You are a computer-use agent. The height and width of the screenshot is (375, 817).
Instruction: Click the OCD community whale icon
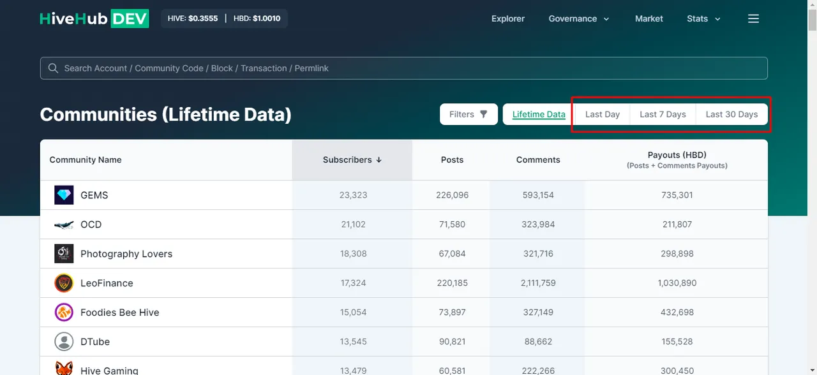pos(64,224)
